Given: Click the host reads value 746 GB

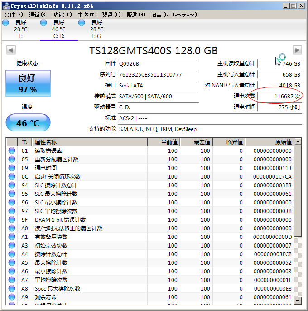Looking at the screenshot, I should [x=279, y=63].
